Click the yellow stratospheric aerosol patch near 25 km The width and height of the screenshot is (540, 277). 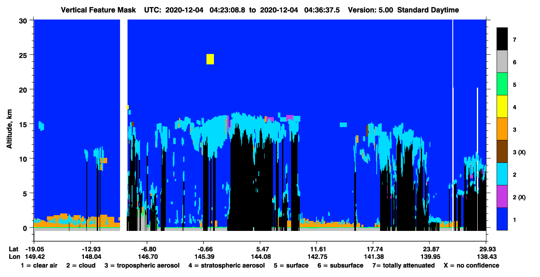210,59
